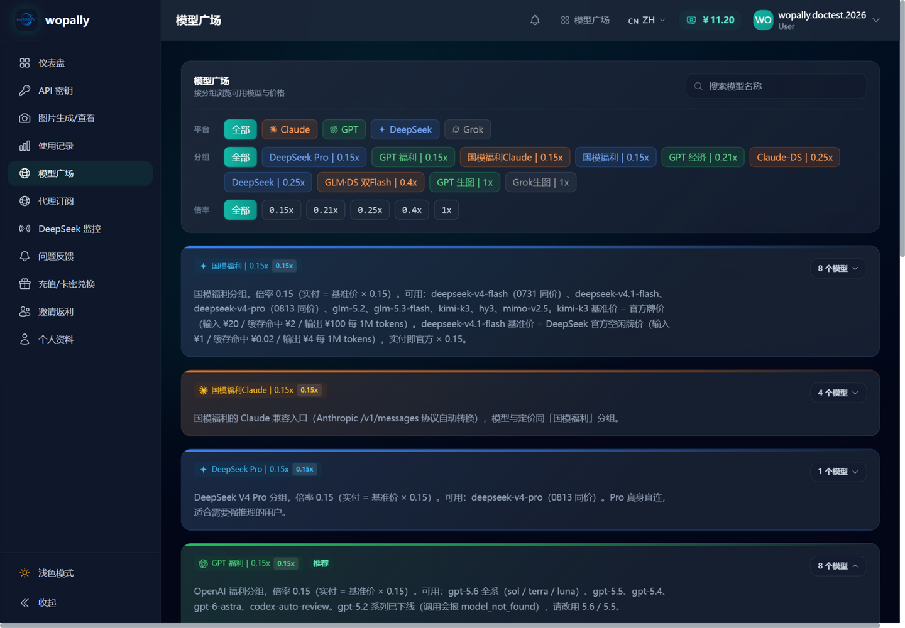Viewport: 905px width, 628px height.
Task: Filter by 1x rate in 倍率 row
Action: point(446,210)
